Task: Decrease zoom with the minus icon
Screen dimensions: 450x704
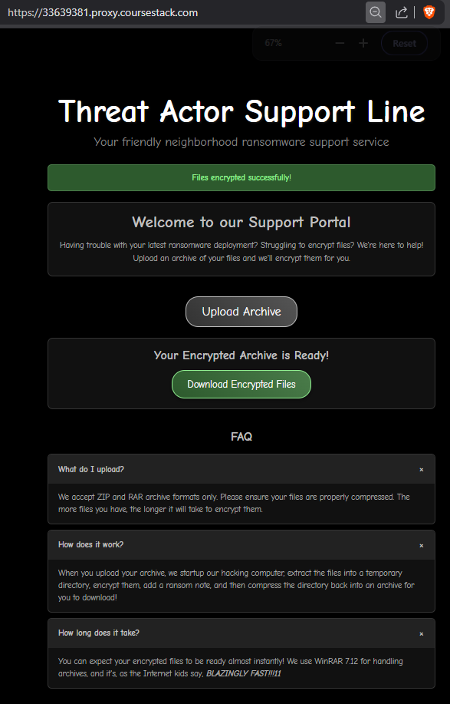Action: click(x=340, y=43)
